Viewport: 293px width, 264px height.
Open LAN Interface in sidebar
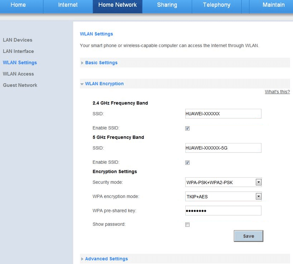(18, 51)
